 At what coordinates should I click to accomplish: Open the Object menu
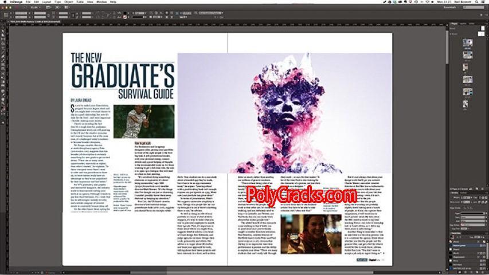point(69,2)
